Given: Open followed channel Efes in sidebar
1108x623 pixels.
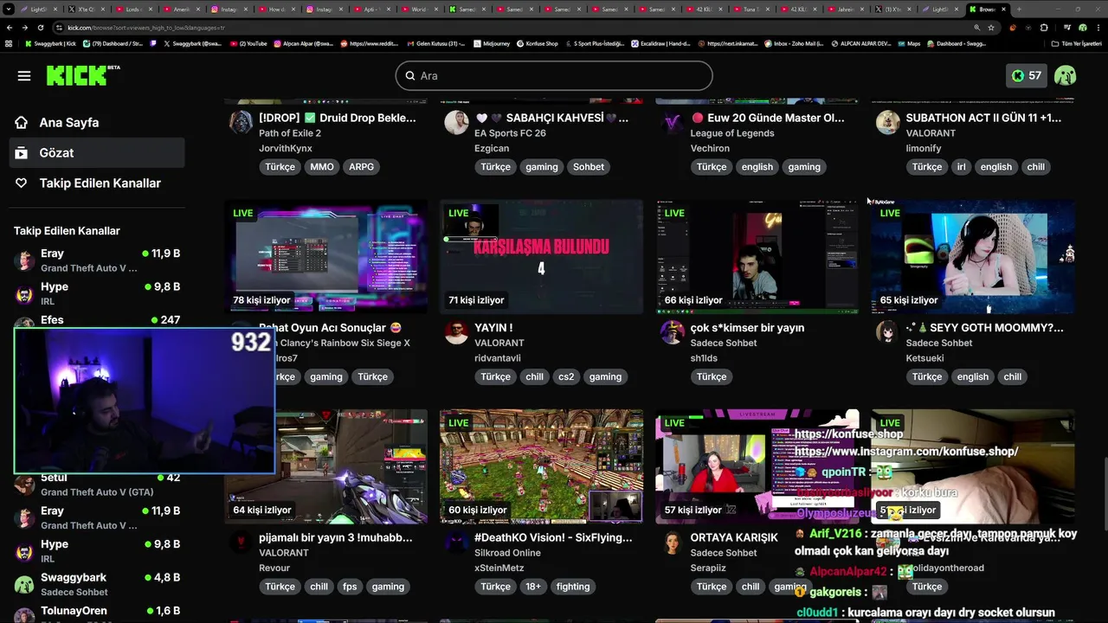Looking at the screenshot, I should 96,321.
